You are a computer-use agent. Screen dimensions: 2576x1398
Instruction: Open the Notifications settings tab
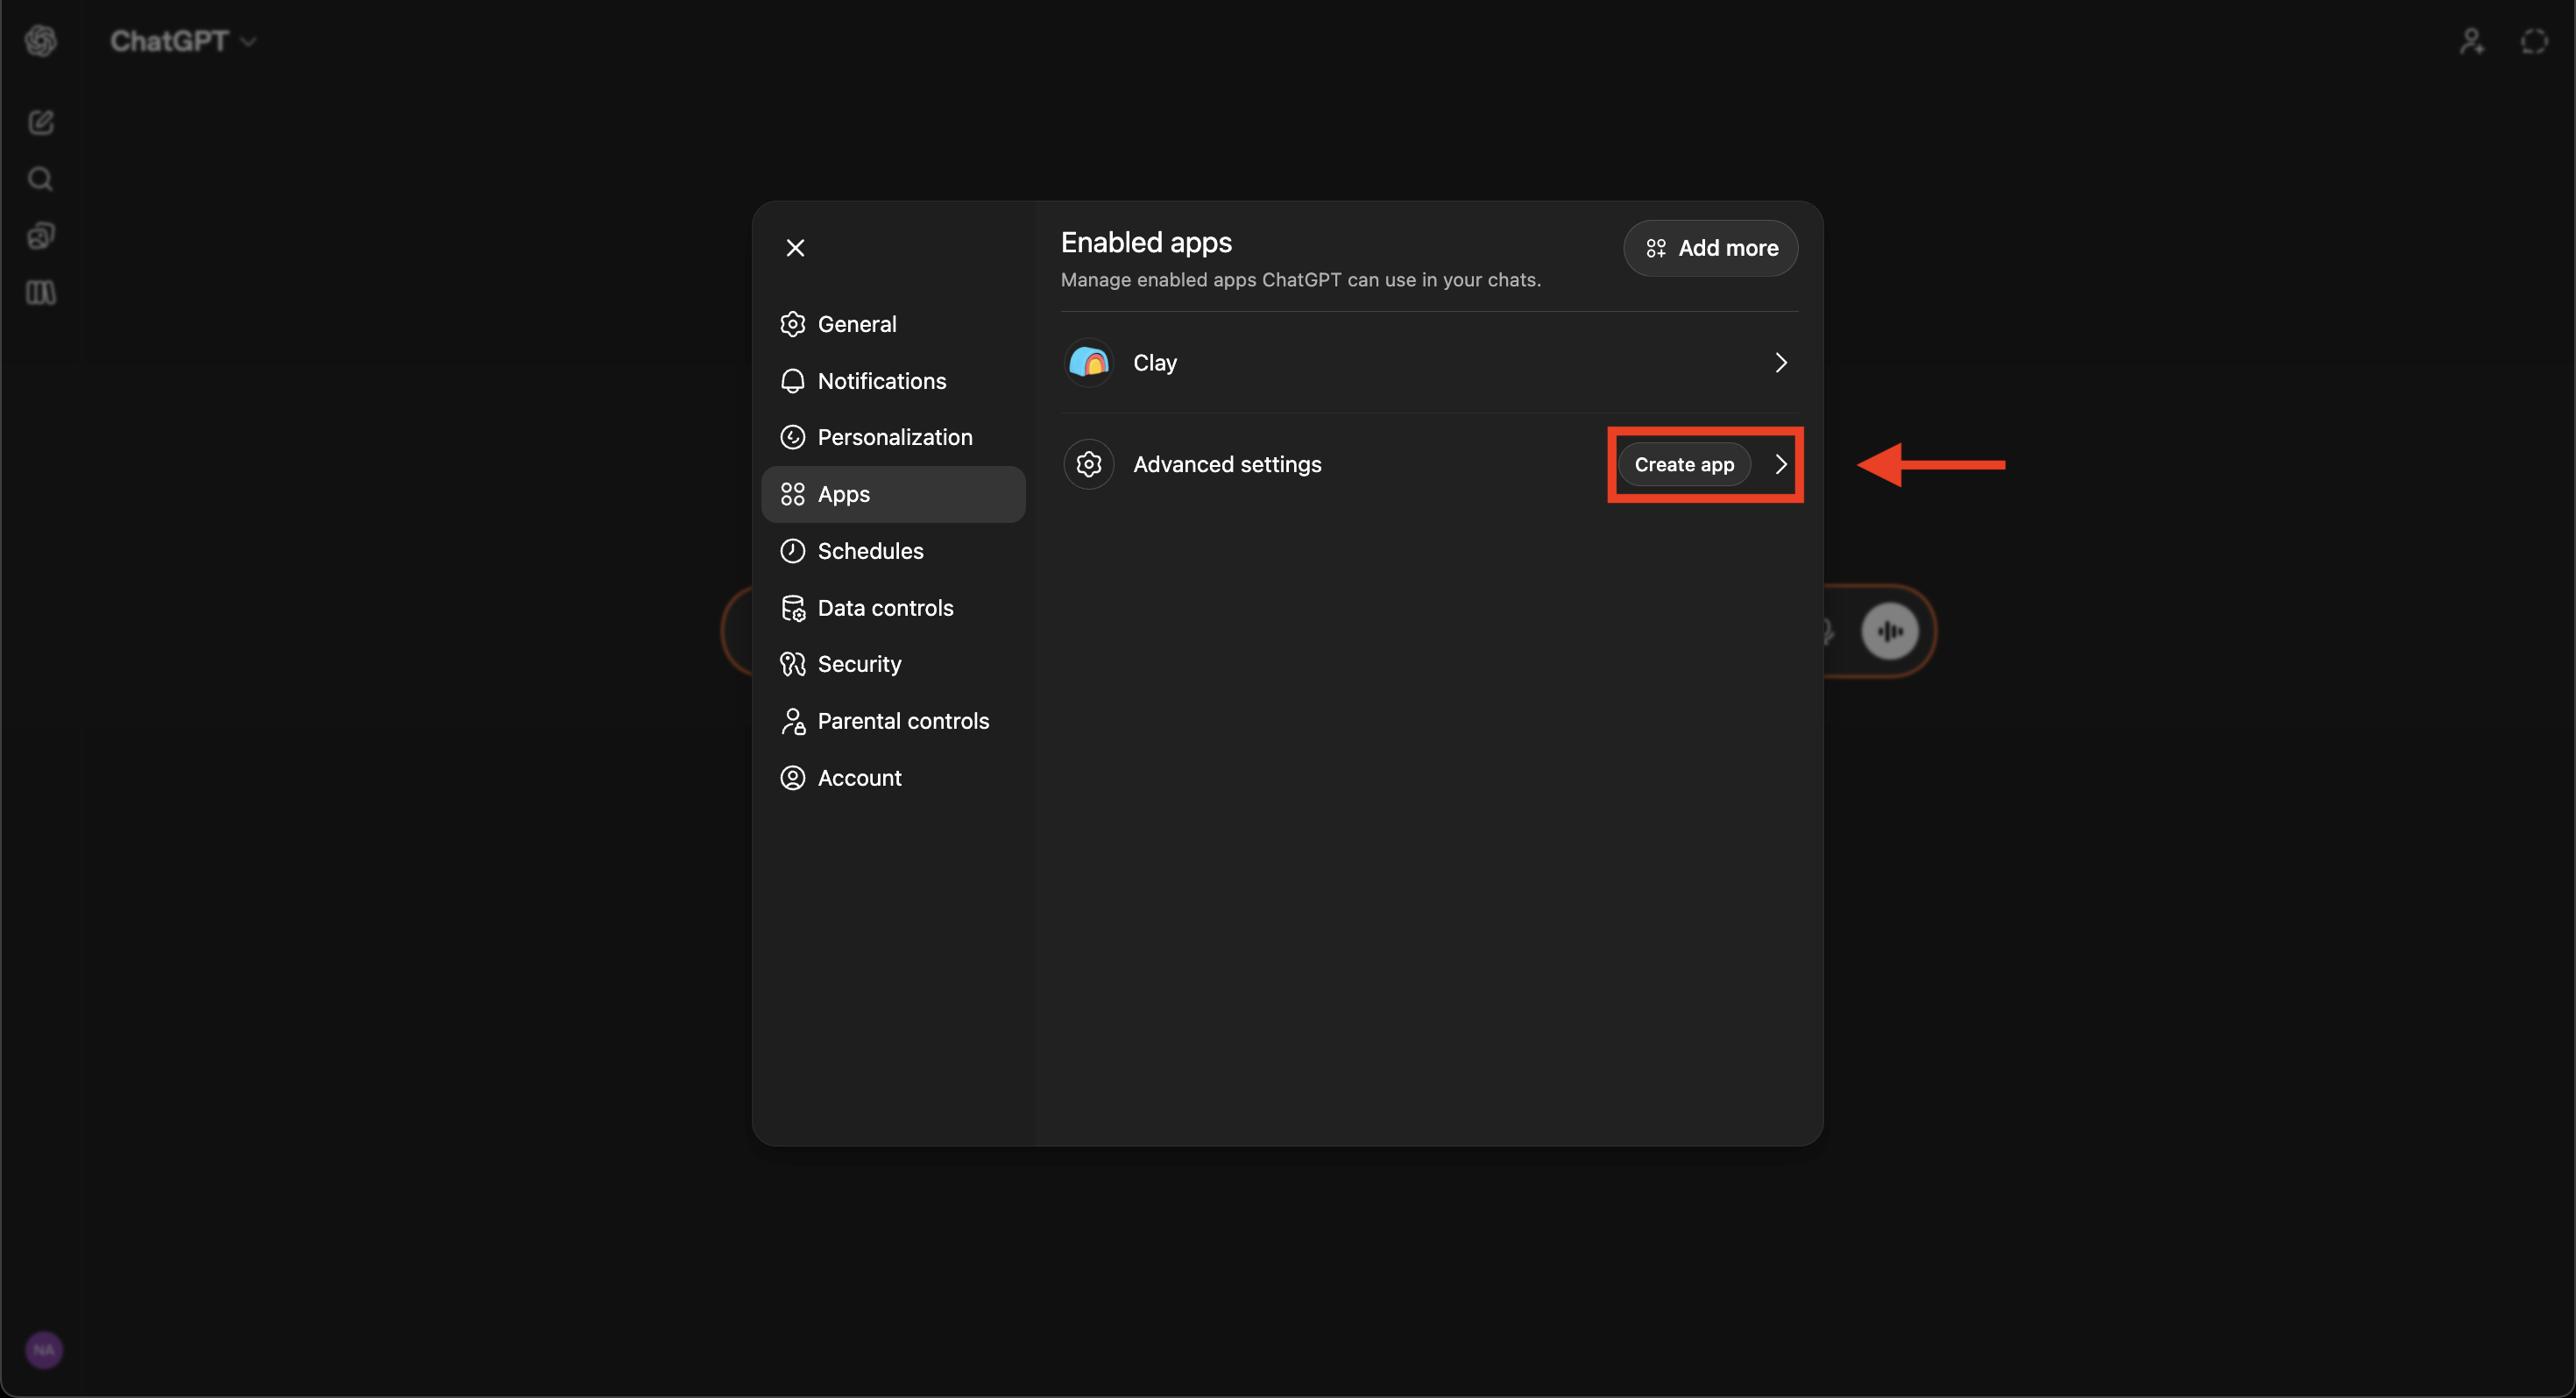tap(893, 381)
